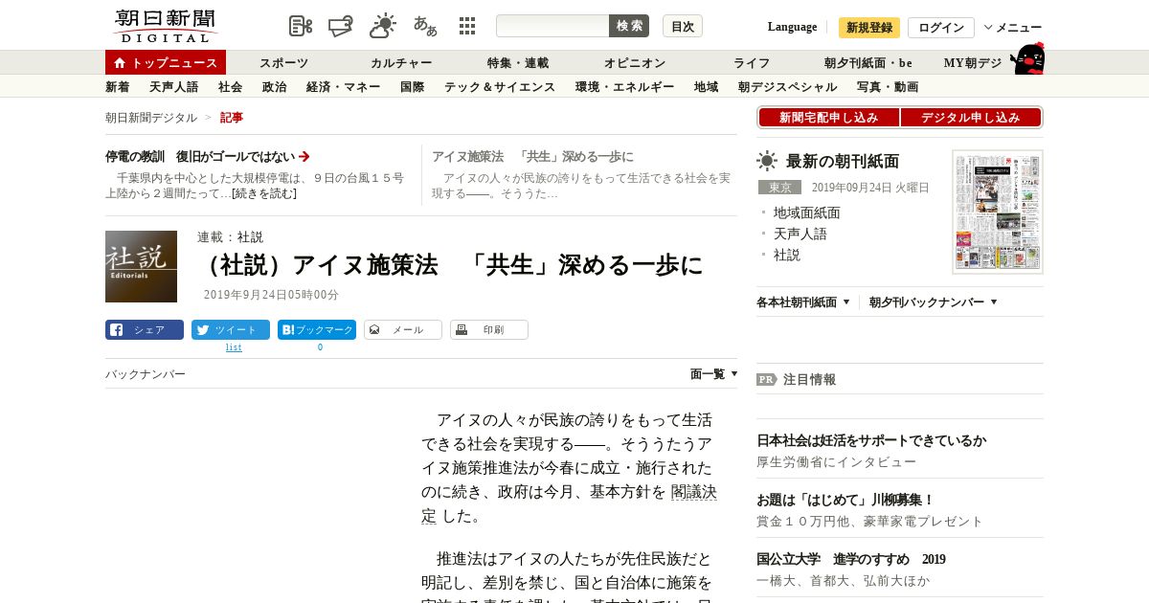The height and width of the screenshot is (603, 1149).
Task: Open 政治 submenu item
Action: (275, 87)
